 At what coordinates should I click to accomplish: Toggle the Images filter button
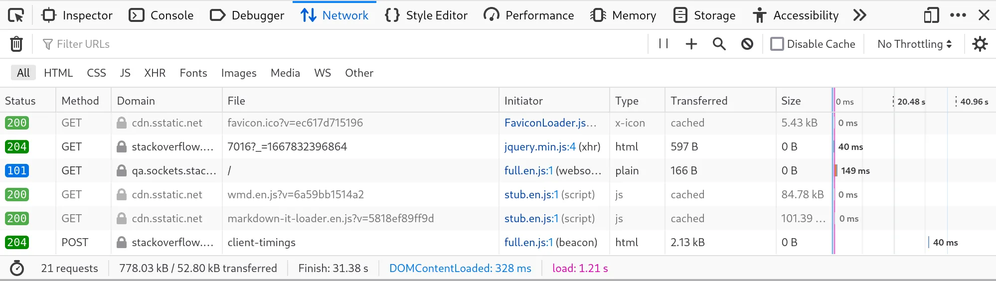tap(238, 73)
